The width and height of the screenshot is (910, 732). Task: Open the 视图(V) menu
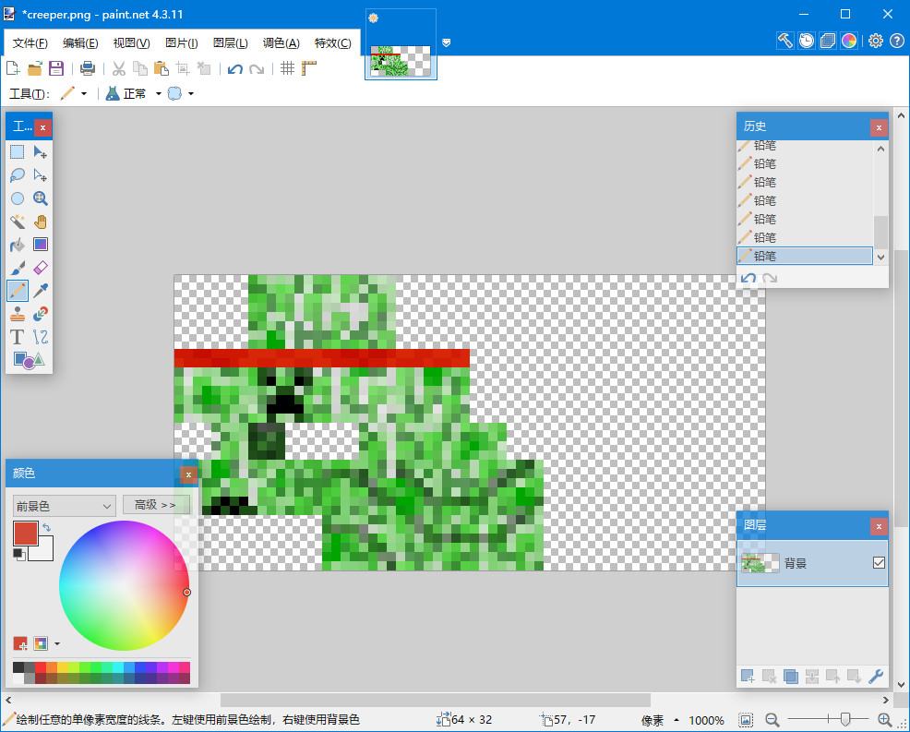point(131,43)
